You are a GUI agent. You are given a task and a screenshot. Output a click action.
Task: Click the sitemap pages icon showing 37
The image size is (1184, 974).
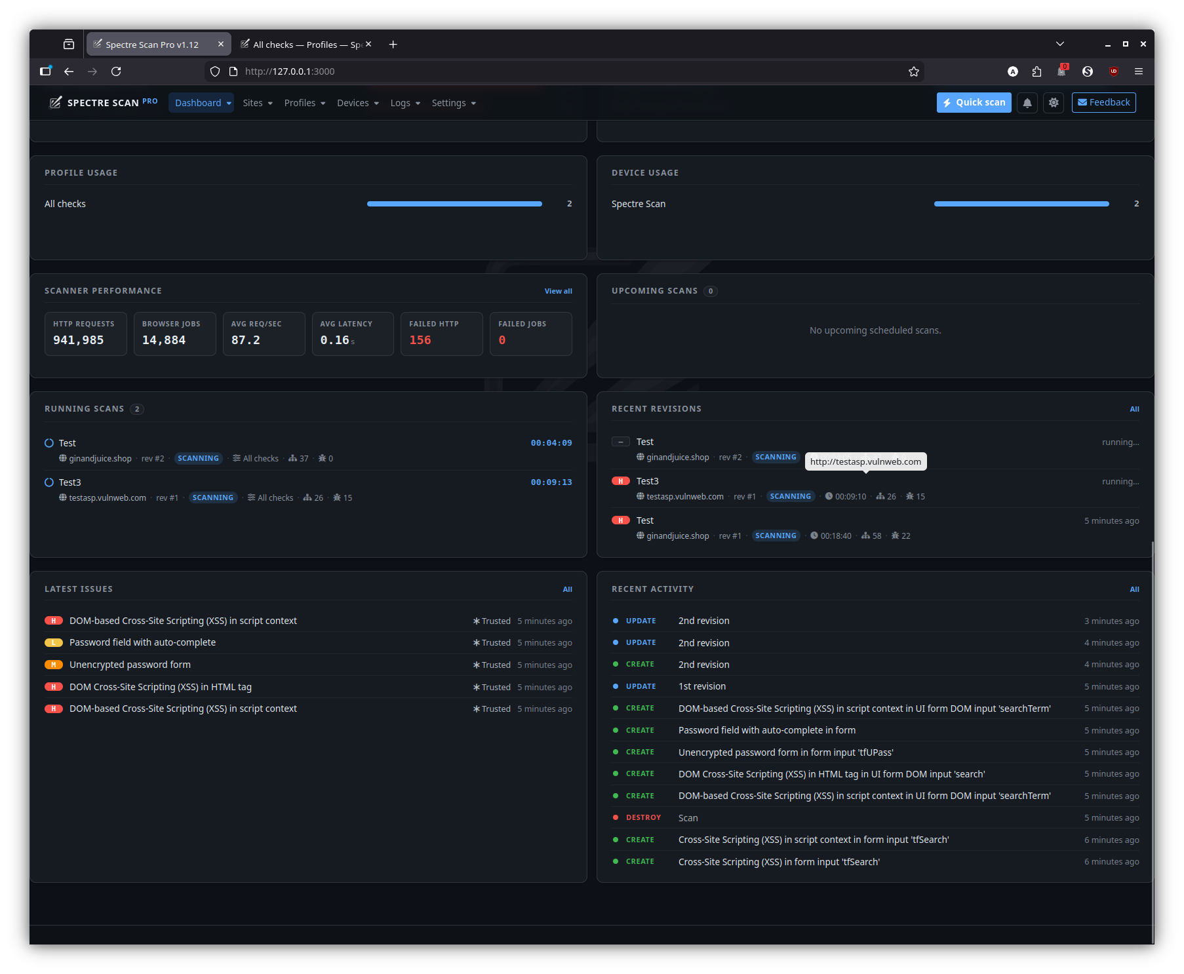[x=292, y=458]
